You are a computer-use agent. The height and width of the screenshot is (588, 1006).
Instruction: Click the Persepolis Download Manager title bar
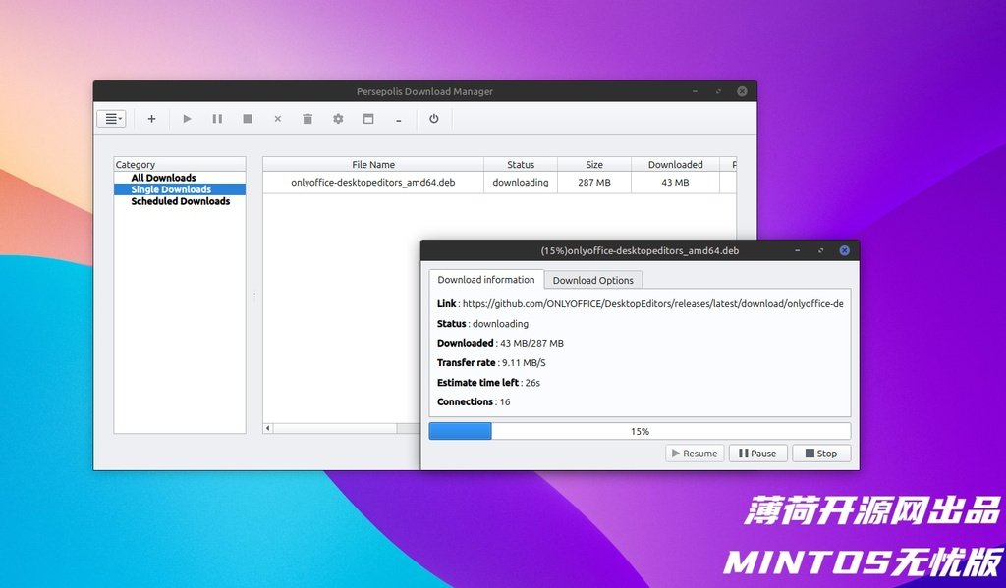424,91
